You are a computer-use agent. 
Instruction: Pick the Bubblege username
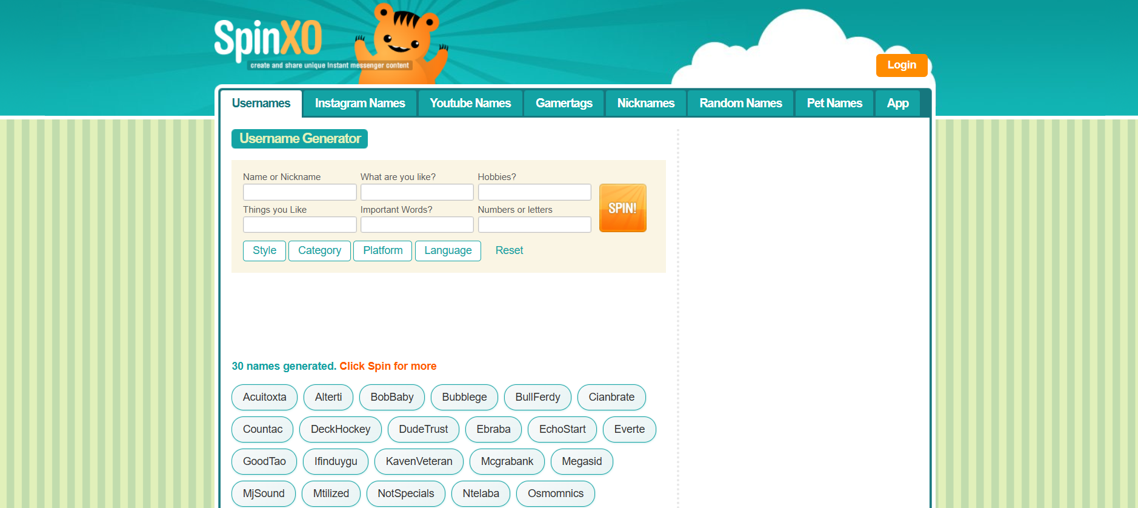tap(464, 397)
